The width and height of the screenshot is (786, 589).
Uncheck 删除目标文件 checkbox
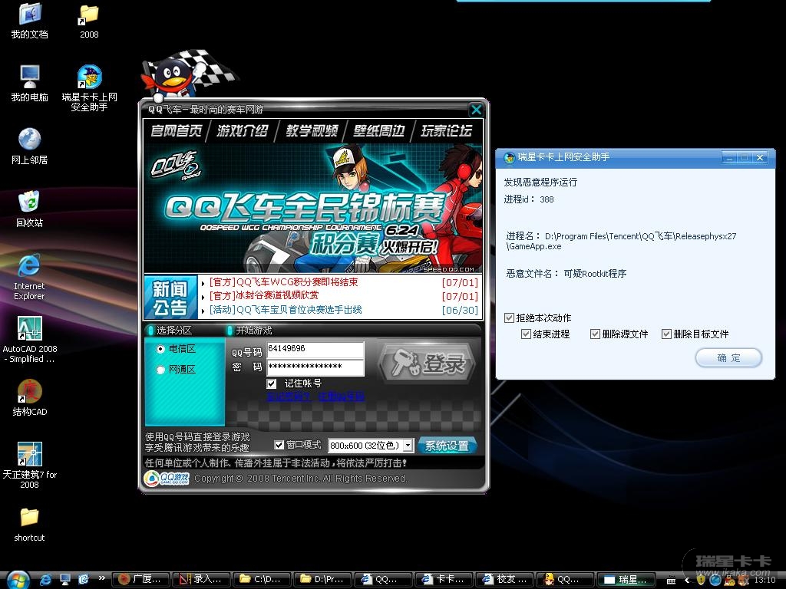tap(667, 334)
